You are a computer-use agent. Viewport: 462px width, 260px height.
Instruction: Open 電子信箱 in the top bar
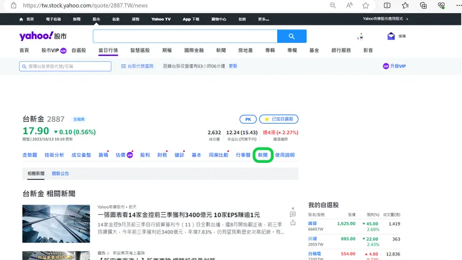tap(53, 19)
